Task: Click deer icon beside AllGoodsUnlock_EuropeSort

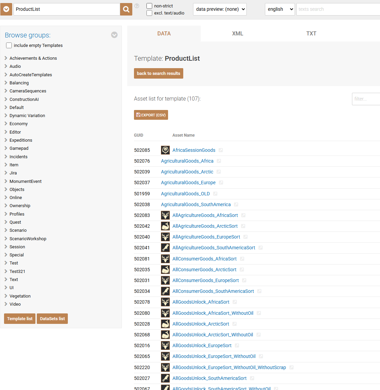Action: point(165,345)
